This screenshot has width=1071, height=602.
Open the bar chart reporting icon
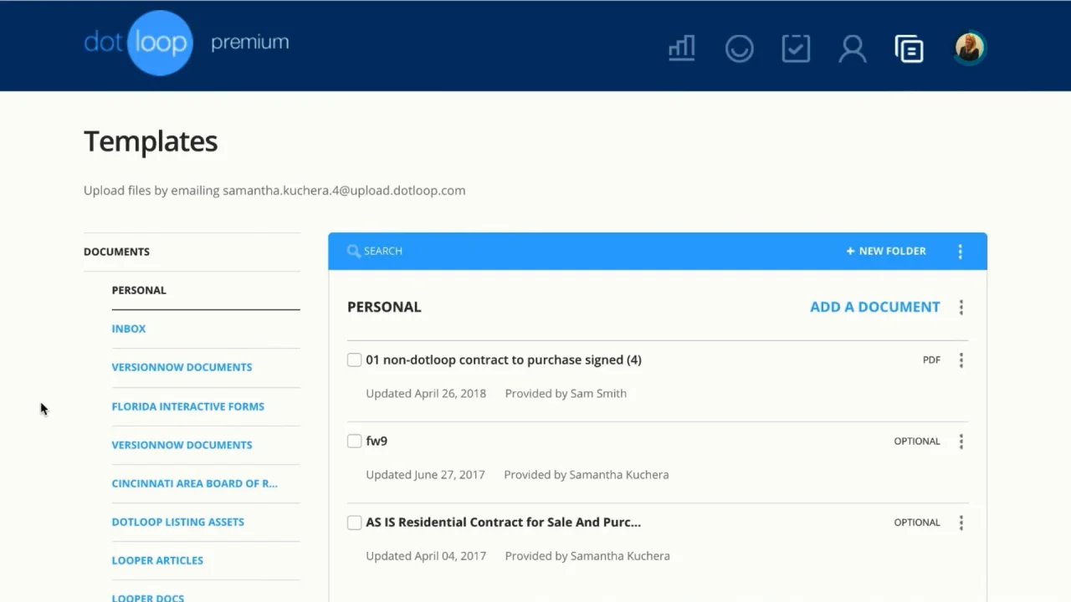point(682,48)
